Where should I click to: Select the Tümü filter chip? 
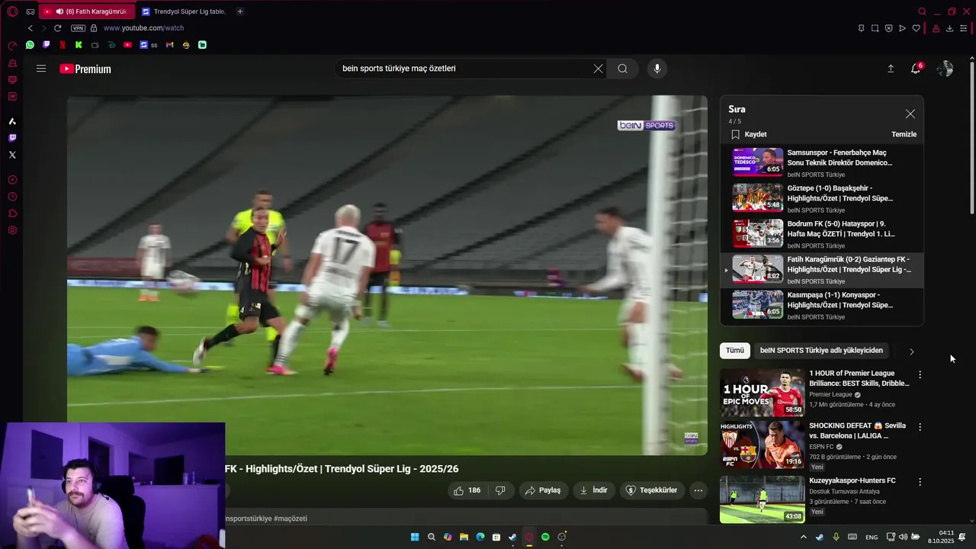pyautogui.click(x=735, y=351)
